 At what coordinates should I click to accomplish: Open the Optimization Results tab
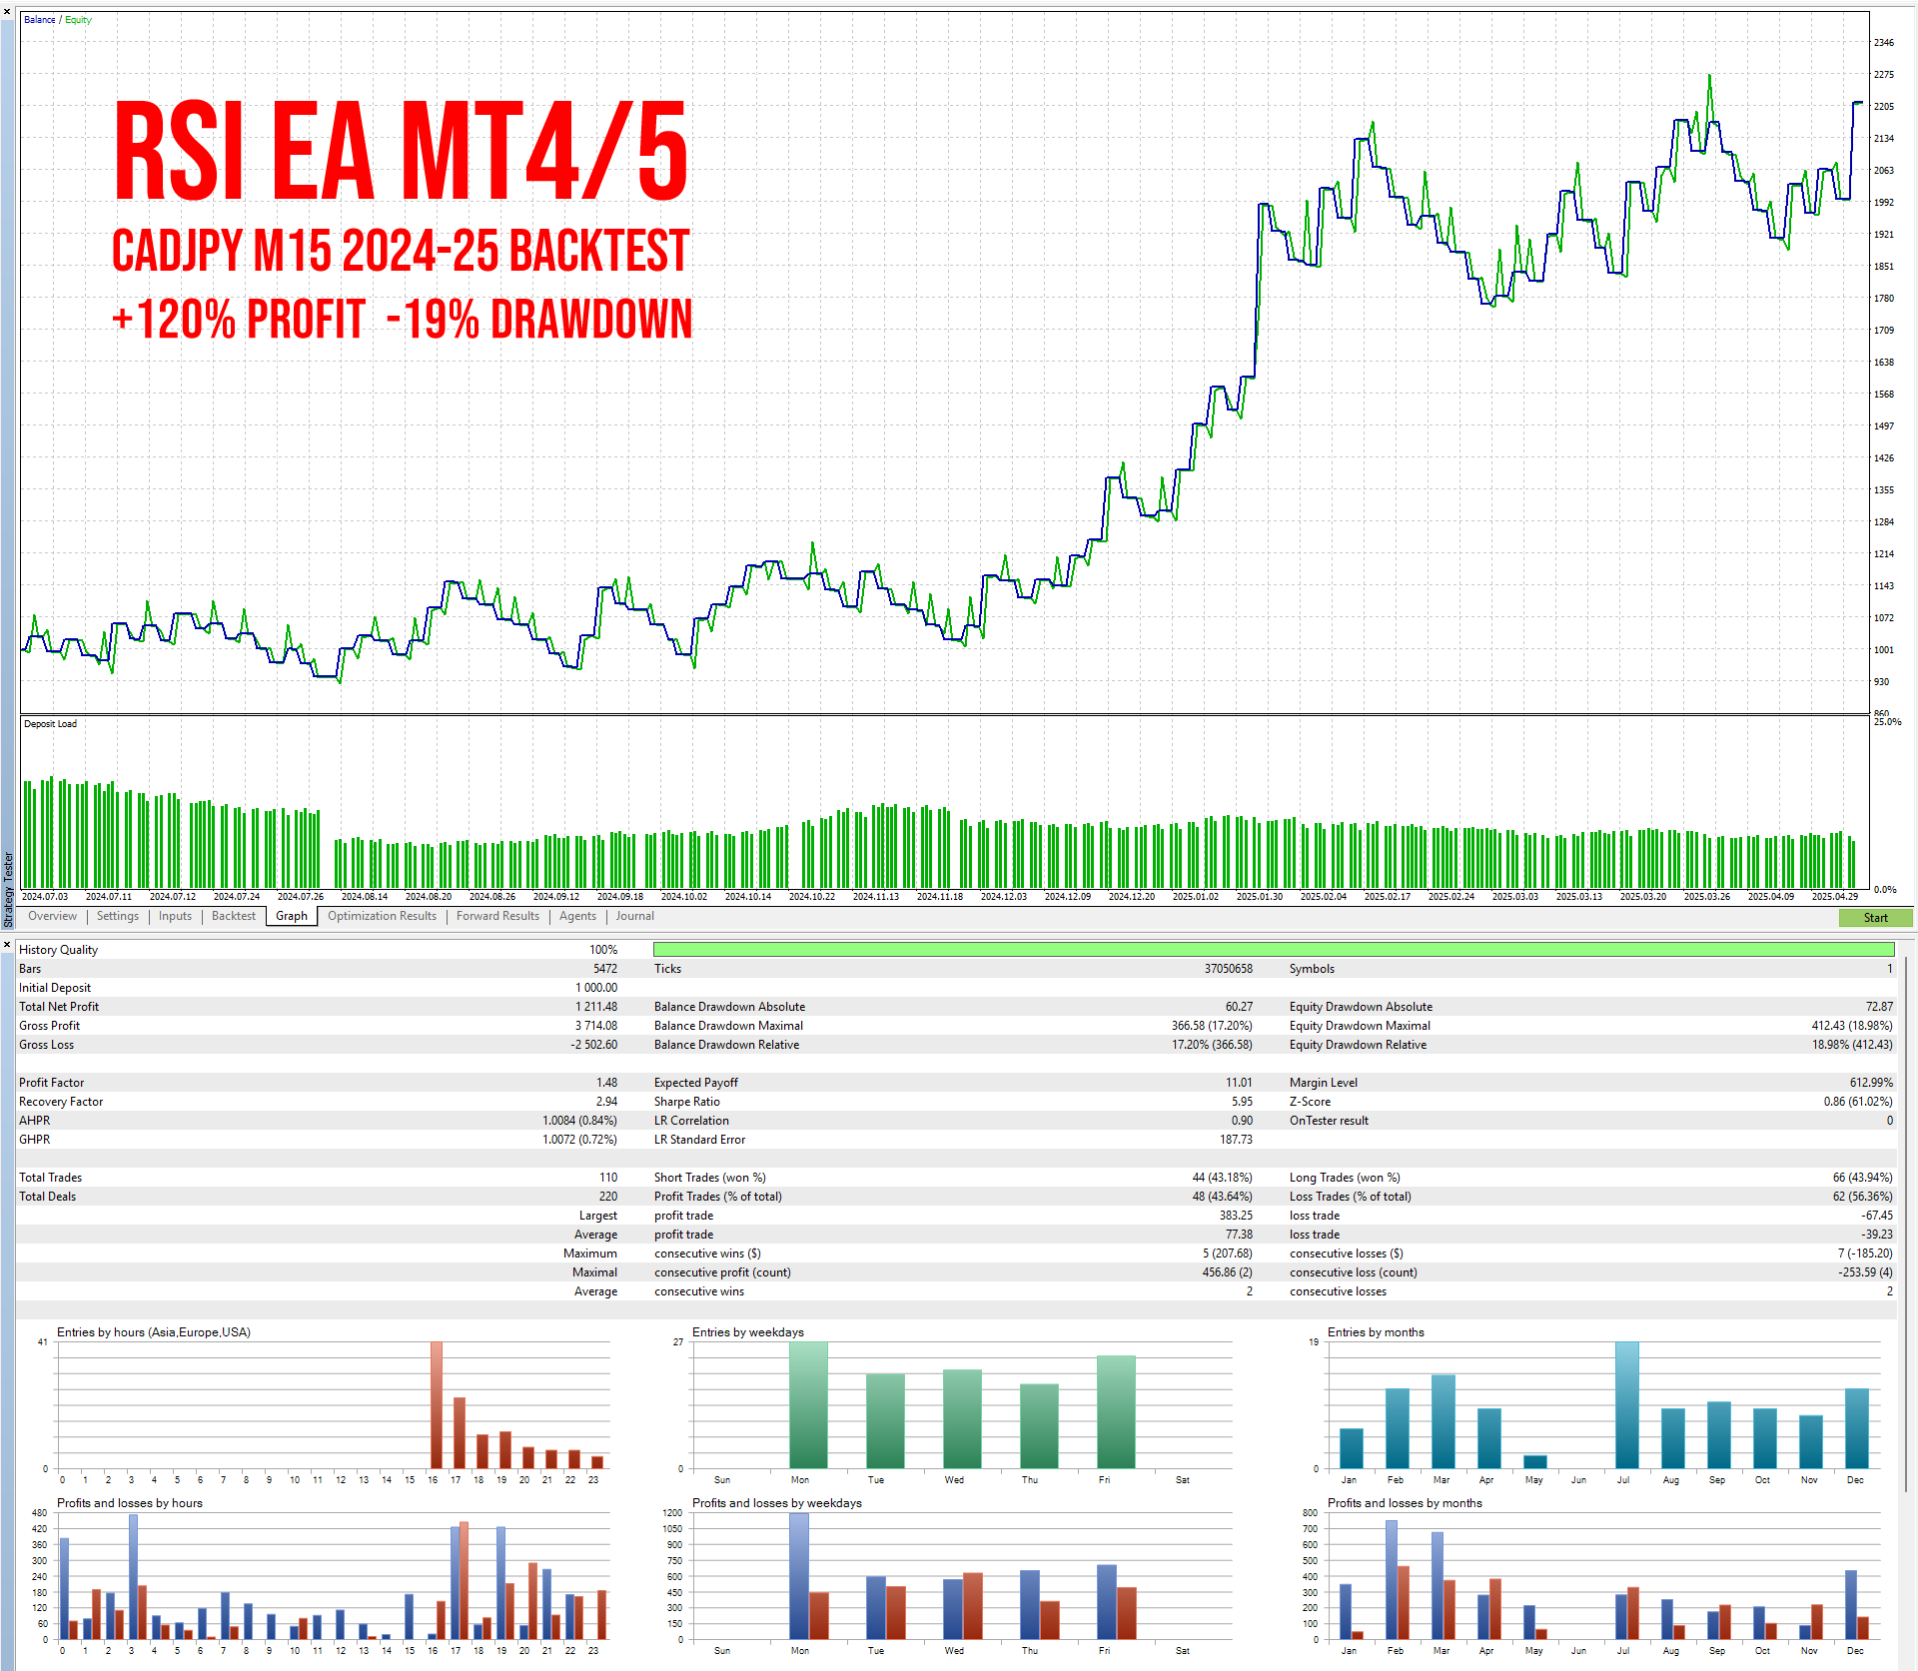(x=382, y=916)
